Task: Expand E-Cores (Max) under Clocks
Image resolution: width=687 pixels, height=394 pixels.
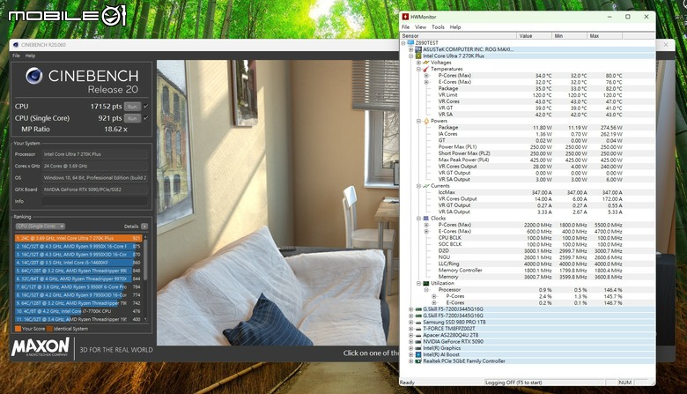Action: click(426, 232)
